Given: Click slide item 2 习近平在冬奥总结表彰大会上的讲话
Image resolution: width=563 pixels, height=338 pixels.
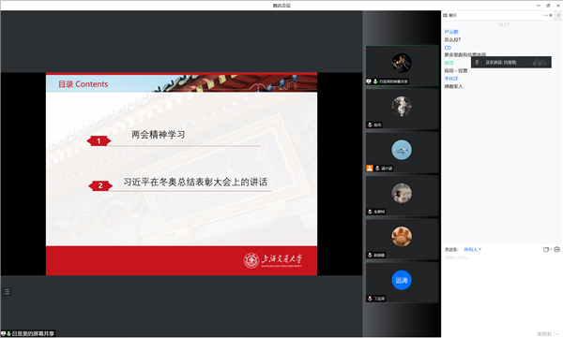Looking at the screenshot, I should (x=195, y=182).
